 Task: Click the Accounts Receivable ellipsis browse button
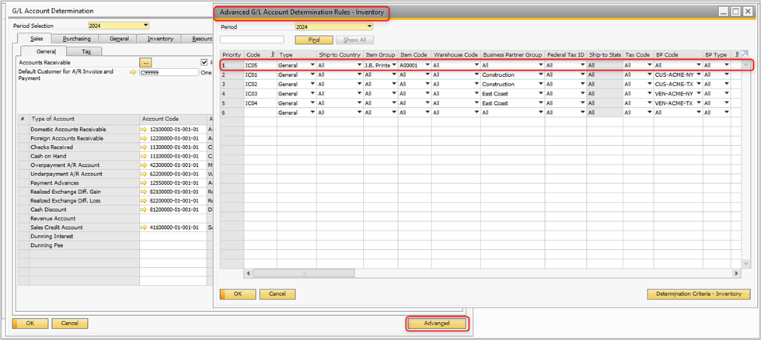click(145, 62)
